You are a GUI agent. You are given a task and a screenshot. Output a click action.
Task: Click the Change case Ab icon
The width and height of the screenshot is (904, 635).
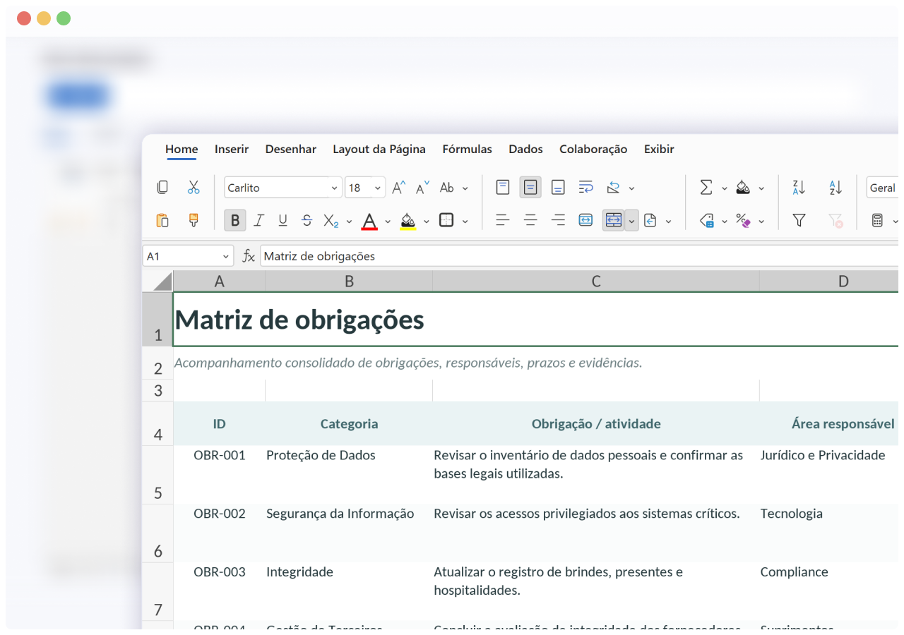[447, 188]
